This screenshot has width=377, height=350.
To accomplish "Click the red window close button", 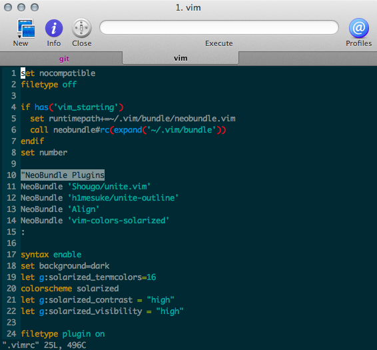I will 8,7.
